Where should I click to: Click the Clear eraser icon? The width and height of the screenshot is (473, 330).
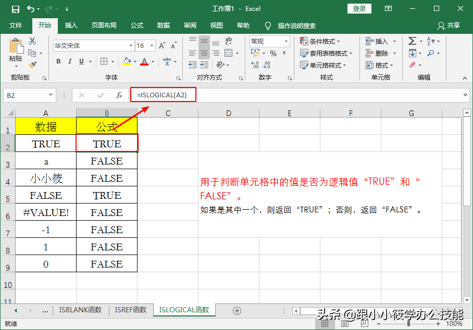click(413, 65)
